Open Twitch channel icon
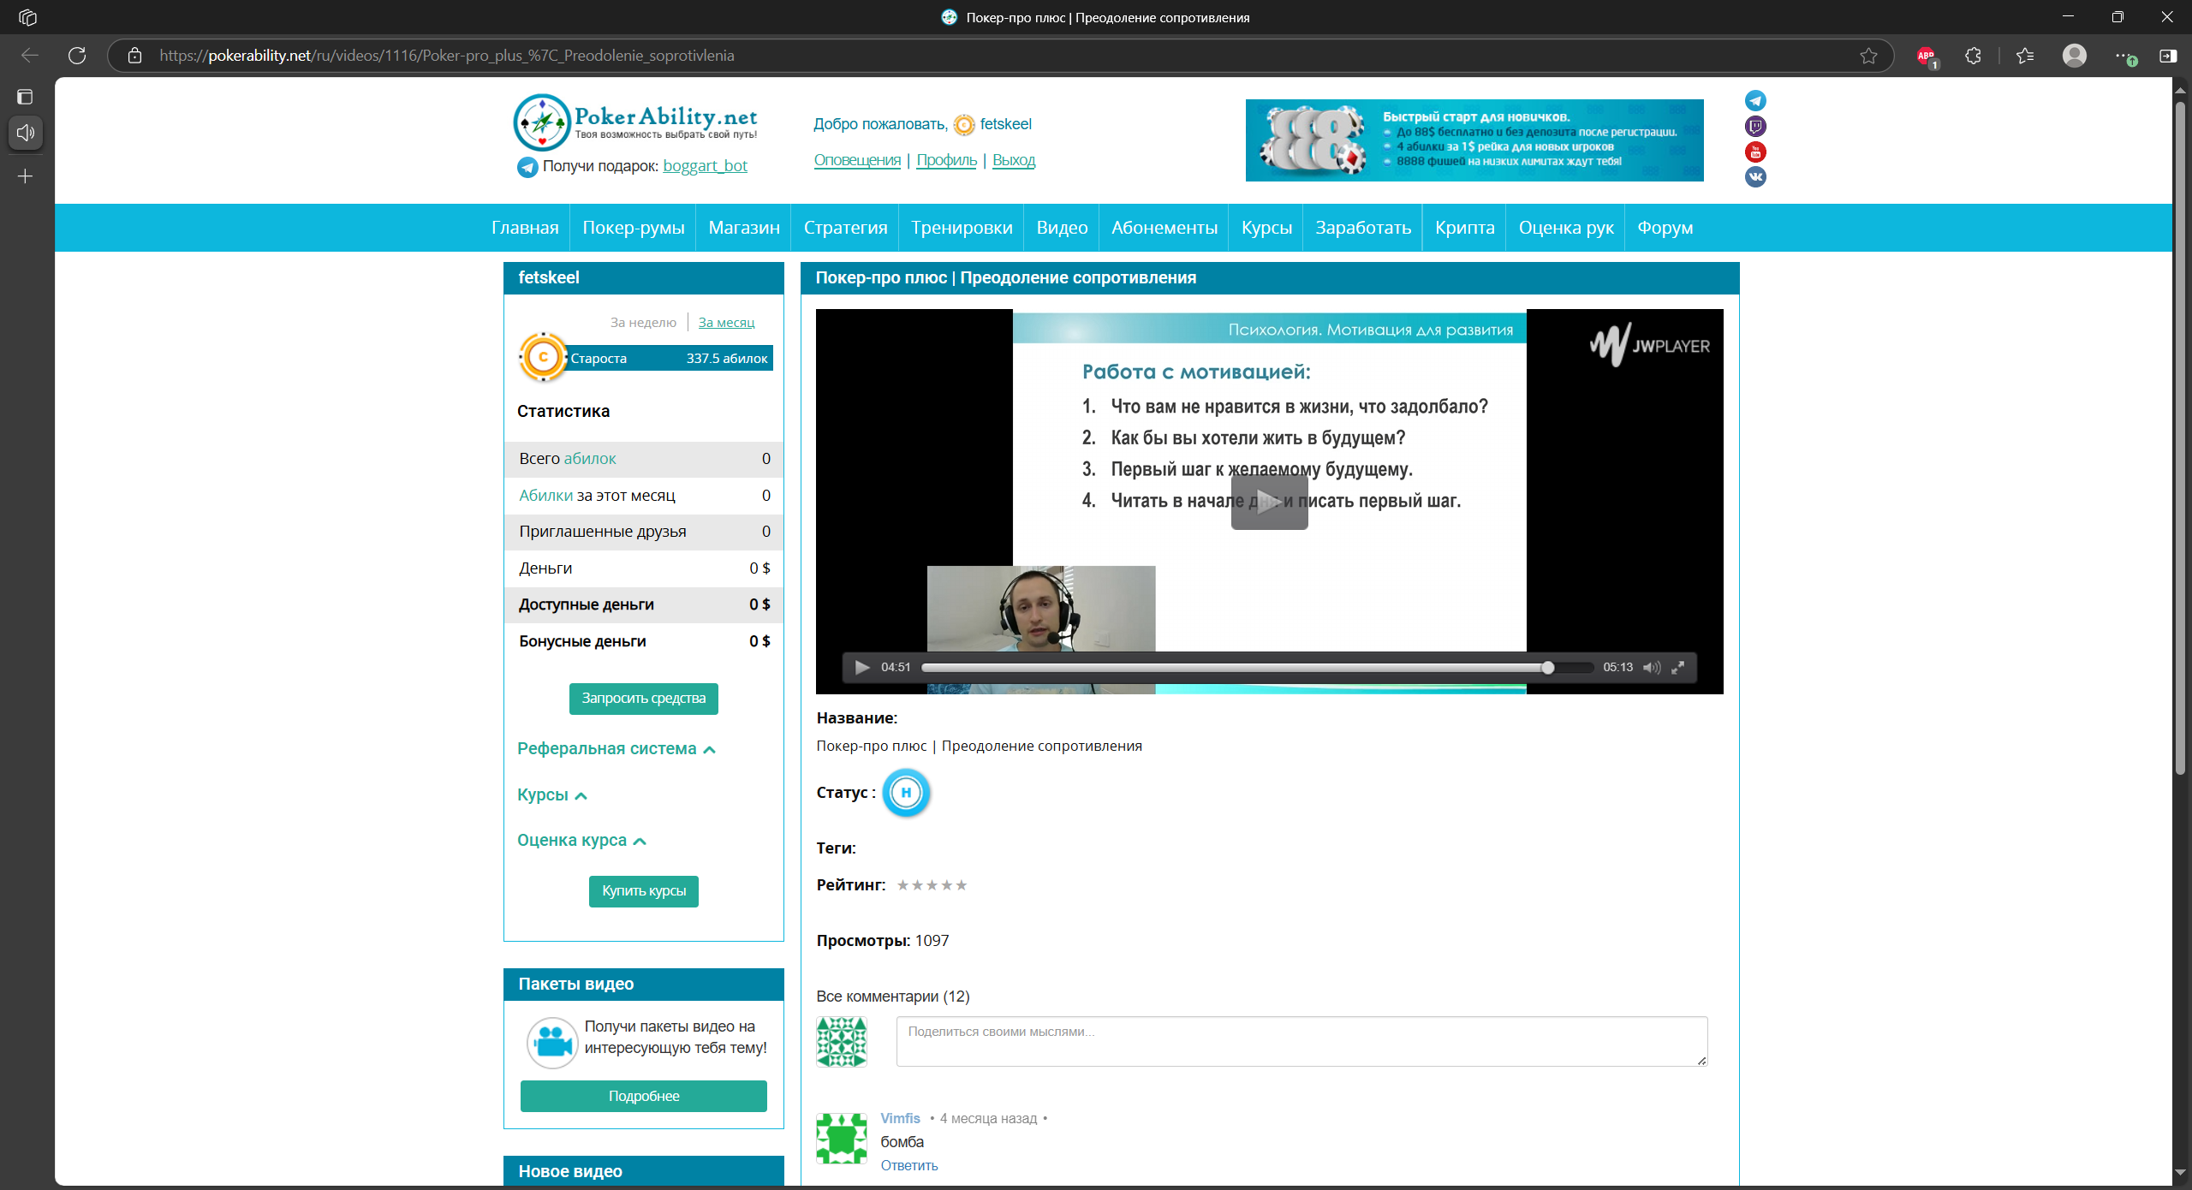This screenshot has width=2192, height=1190. (1755, 127)
